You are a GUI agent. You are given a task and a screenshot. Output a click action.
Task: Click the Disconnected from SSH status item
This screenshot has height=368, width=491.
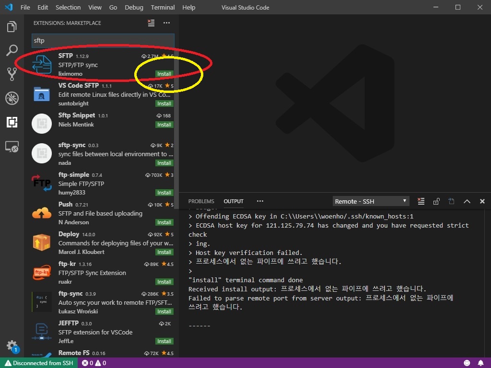39,363
